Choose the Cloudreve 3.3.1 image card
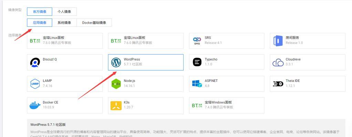The width and height of the screenshot is (352, 137). pos(308,62)
